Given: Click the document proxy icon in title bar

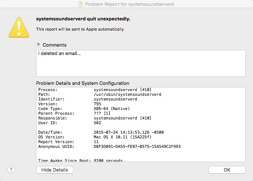Looking at the screenshot, I should point(81,4).
